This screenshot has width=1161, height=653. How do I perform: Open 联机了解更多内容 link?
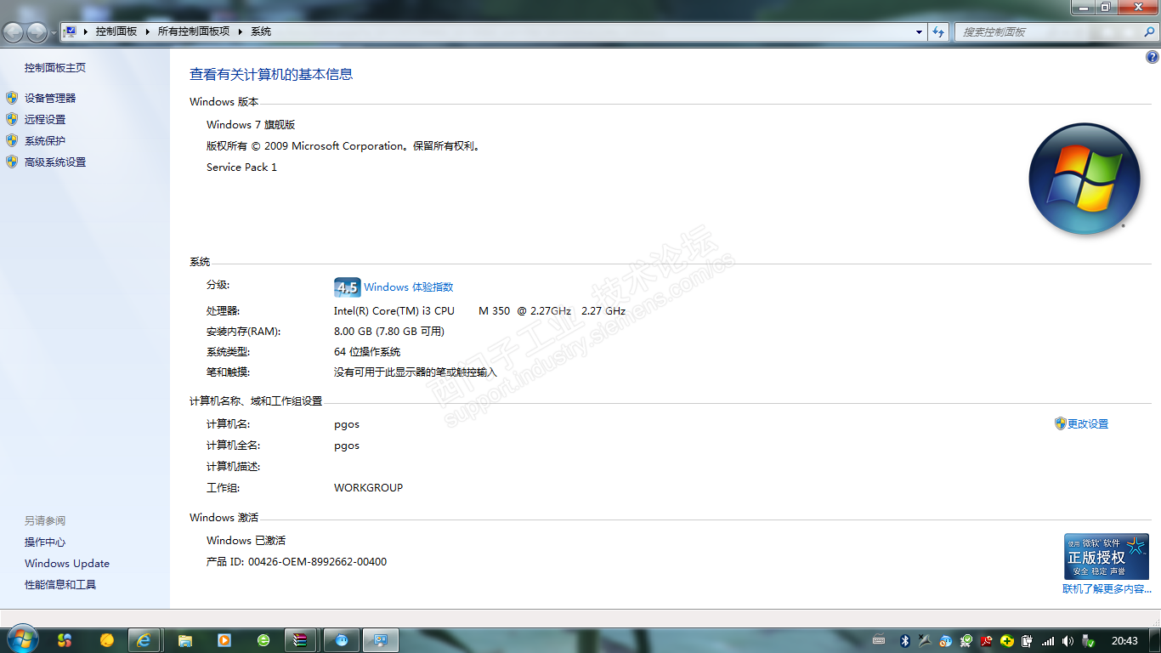pos(1107,589)
